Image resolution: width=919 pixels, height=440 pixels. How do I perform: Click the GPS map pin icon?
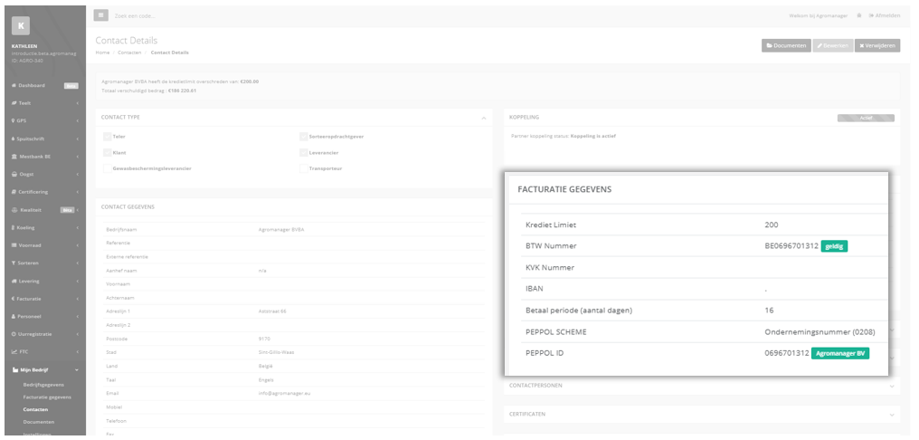tap(14, 120)
